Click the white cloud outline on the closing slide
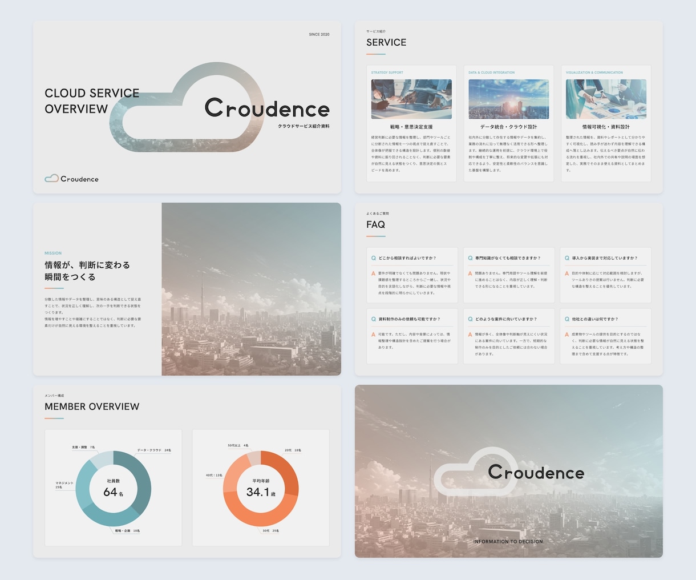This screenshot has width=696, height=580. pyautogui.click(x=476, y=472)
